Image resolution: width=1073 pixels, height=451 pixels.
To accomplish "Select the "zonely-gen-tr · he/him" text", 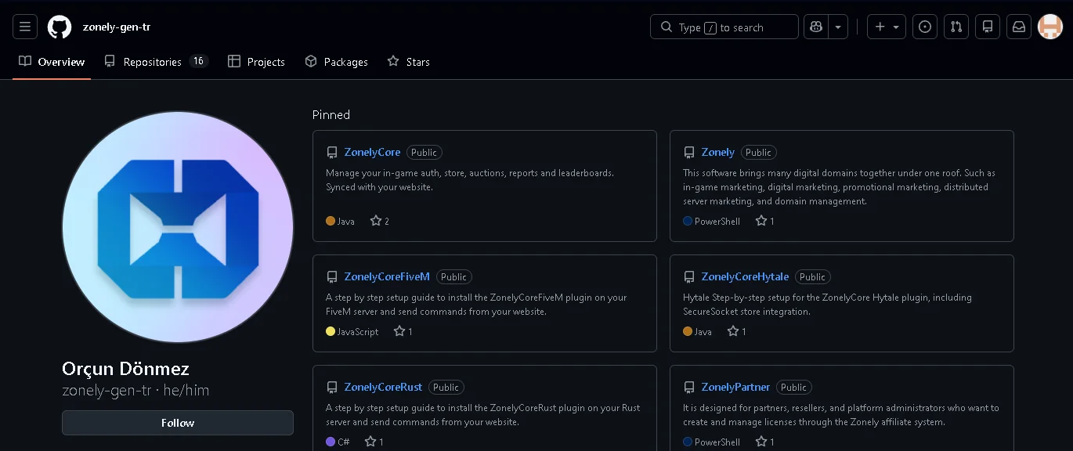I will [x=135, y=390].
